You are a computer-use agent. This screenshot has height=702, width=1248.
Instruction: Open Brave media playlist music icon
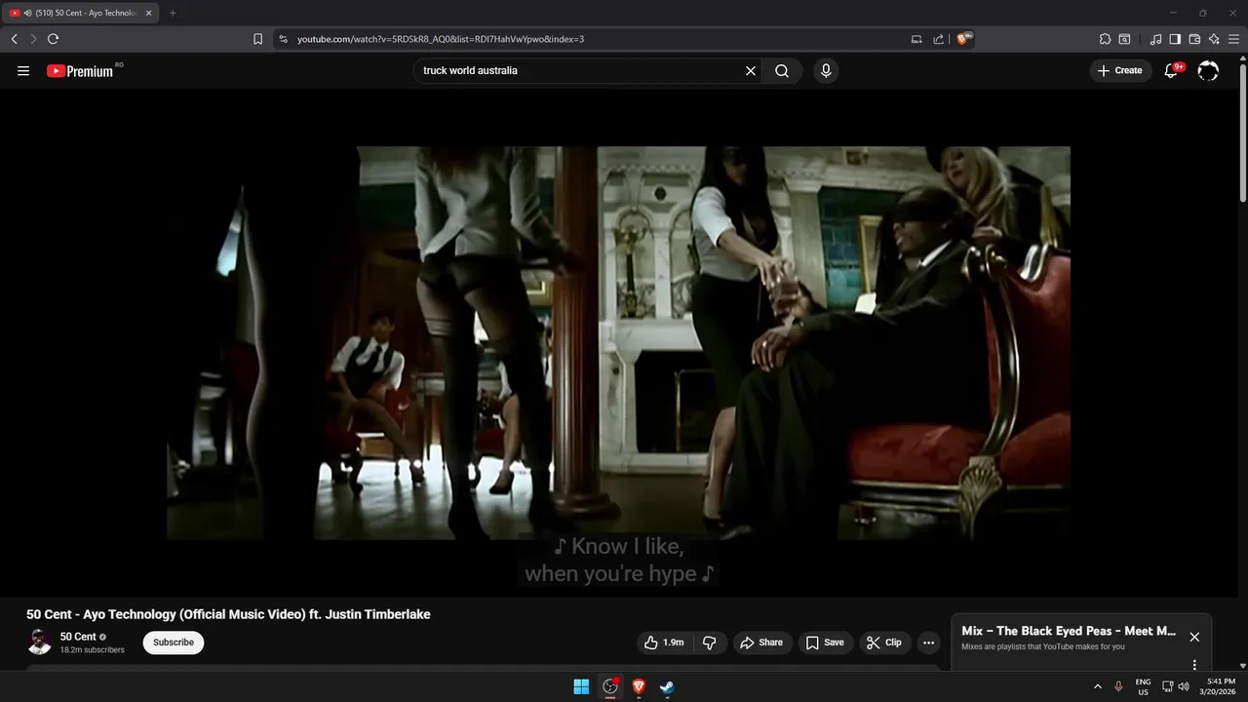click(x=1156, y=39)
